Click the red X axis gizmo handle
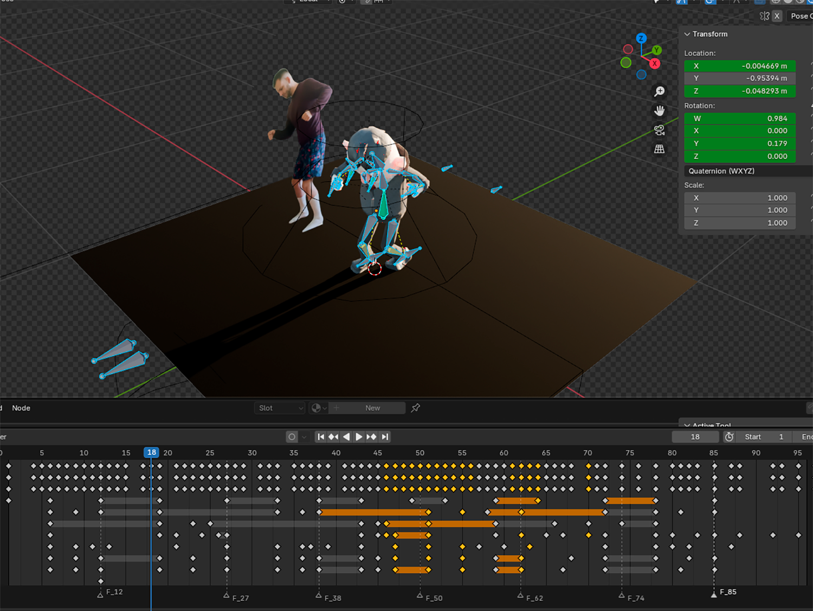 point(655,64)
